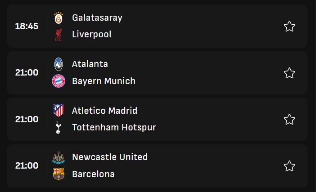Click the Atalanta team name
The width and height of the screenshot is (316, 192).
(x=90, y=64)
